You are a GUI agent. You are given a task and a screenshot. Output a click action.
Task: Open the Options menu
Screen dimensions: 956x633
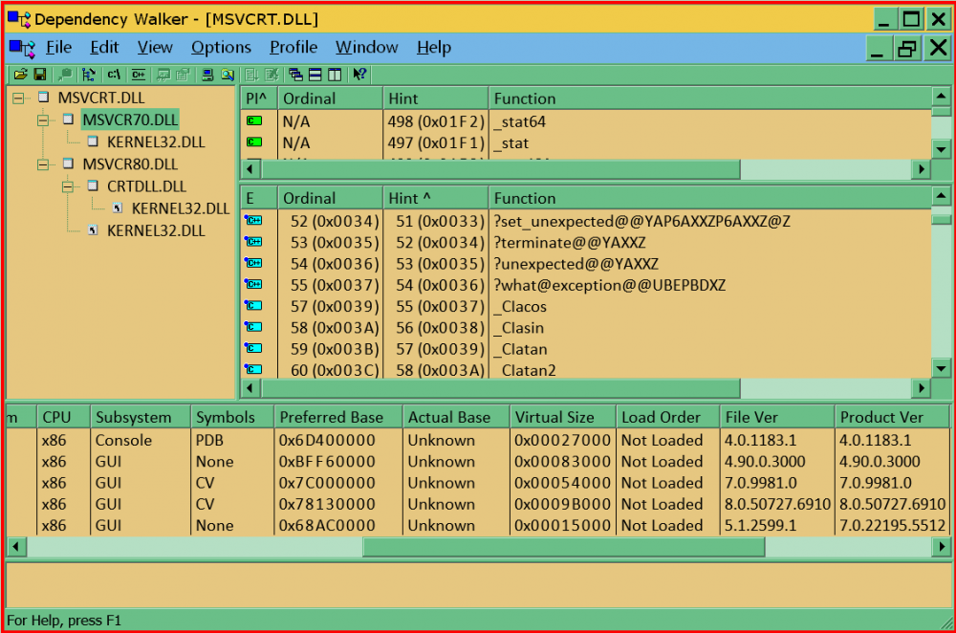click(221, 47)
